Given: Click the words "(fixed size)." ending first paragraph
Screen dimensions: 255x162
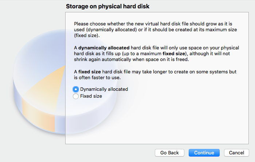Looking at the screenshot, I should pos(86,36).
